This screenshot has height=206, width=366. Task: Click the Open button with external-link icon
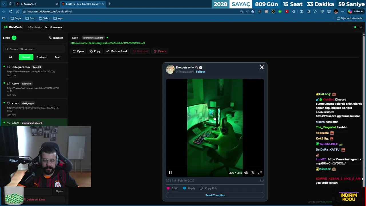point(78,51)
